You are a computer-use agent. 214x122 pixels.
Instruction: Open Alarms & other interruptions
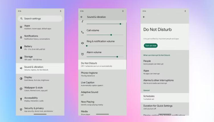coord(165,82)
